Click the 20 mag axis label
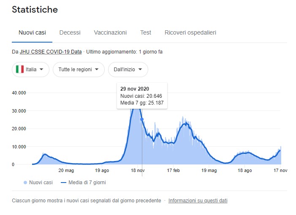The height and width of the screenshot is (215, 296). (66, 170)
